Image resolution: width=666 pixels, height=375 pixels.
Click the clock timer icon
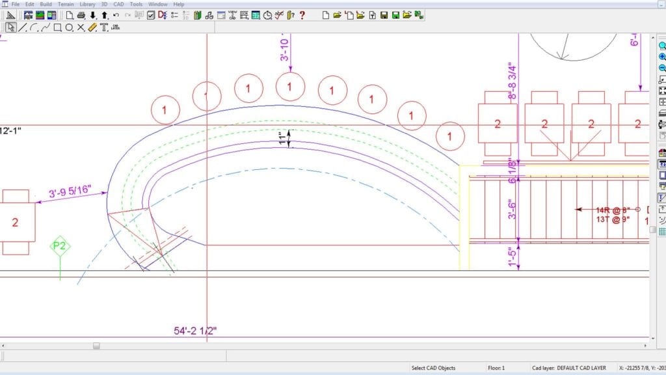point(267,16)
